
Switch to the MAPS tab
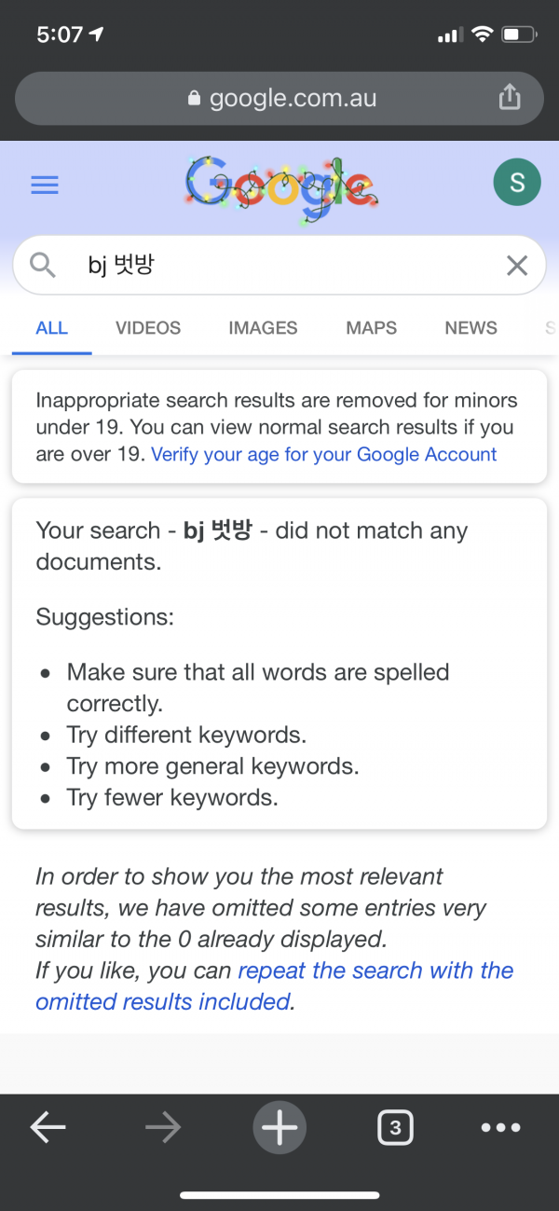(x=371, y=327)
